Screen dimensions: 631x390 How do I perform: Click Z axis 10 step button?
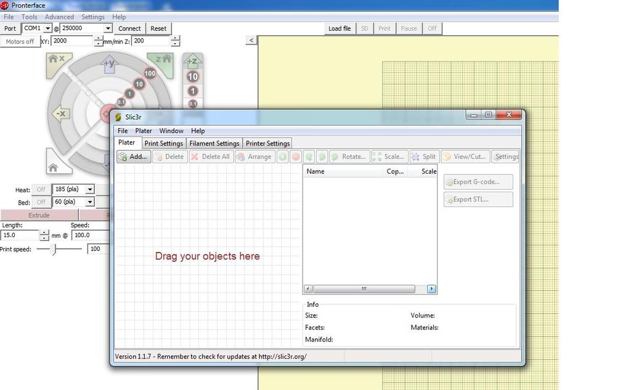point(193,76)
